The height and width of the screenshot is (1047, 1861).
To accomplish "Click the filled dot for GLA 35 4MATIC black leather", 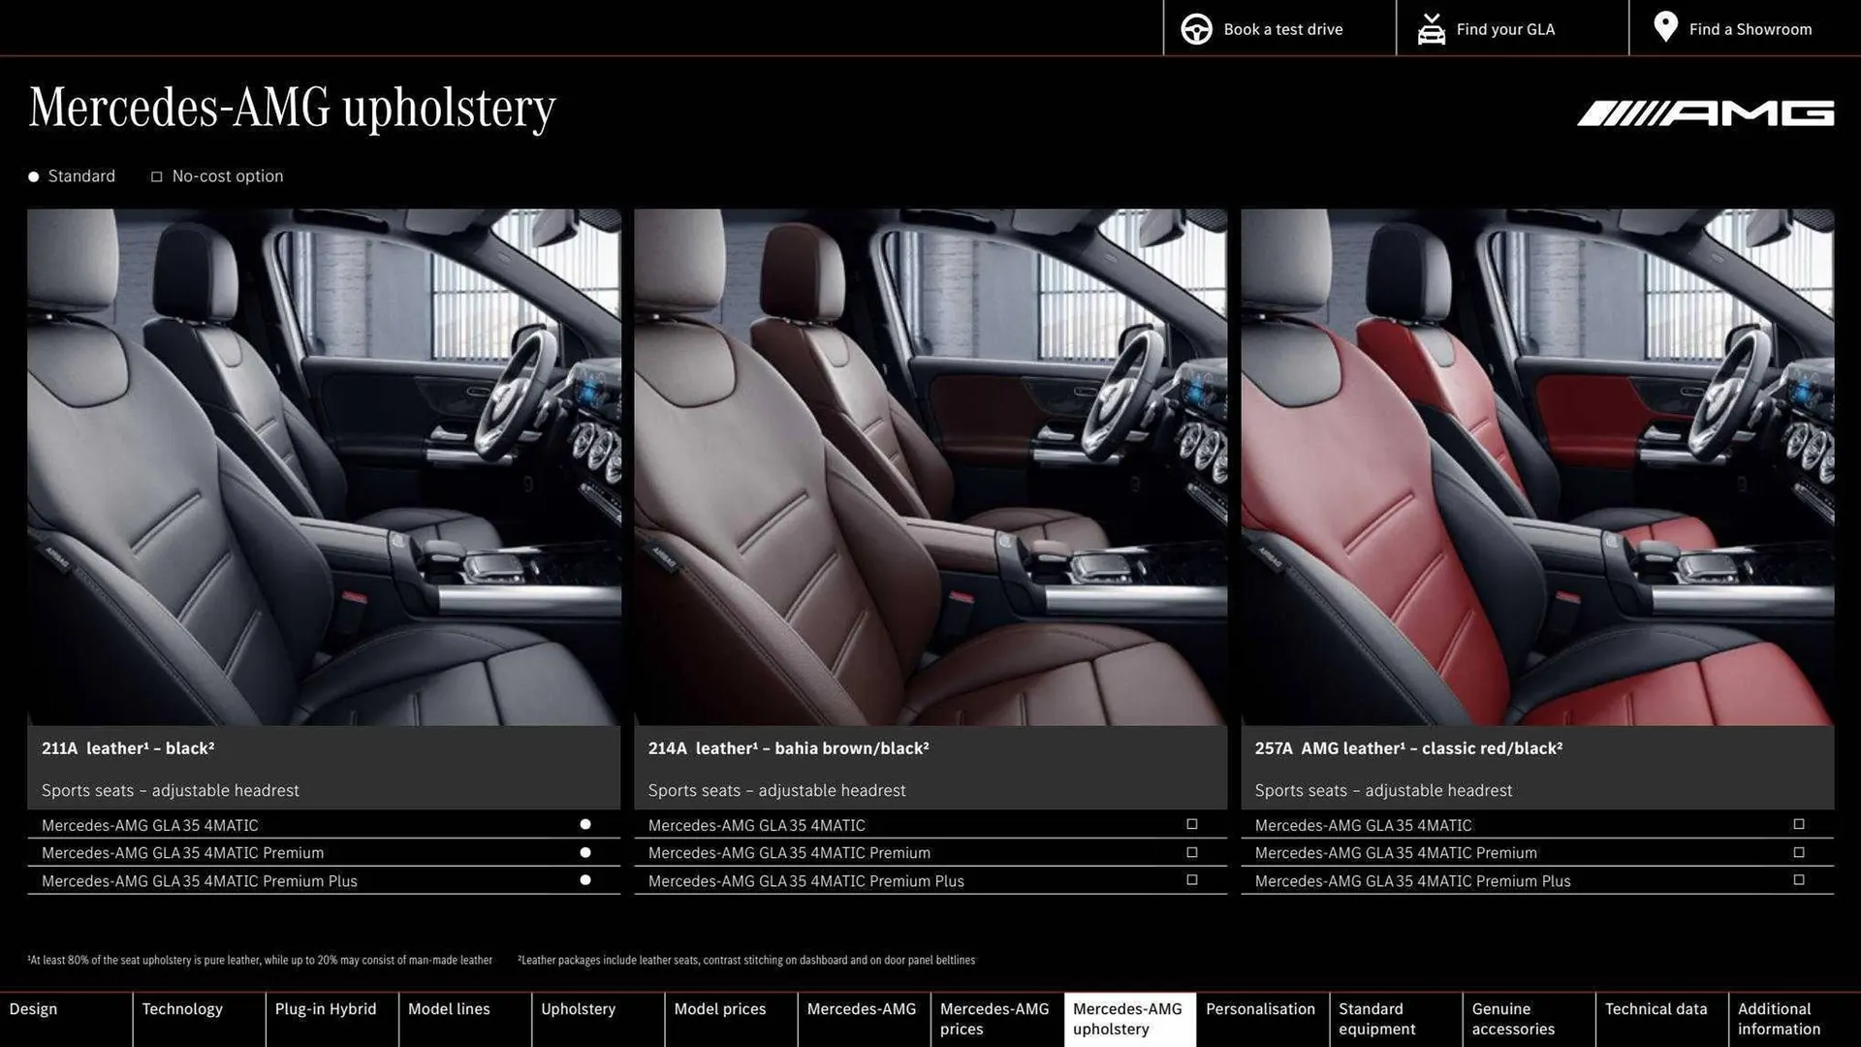I will (584, 824).
